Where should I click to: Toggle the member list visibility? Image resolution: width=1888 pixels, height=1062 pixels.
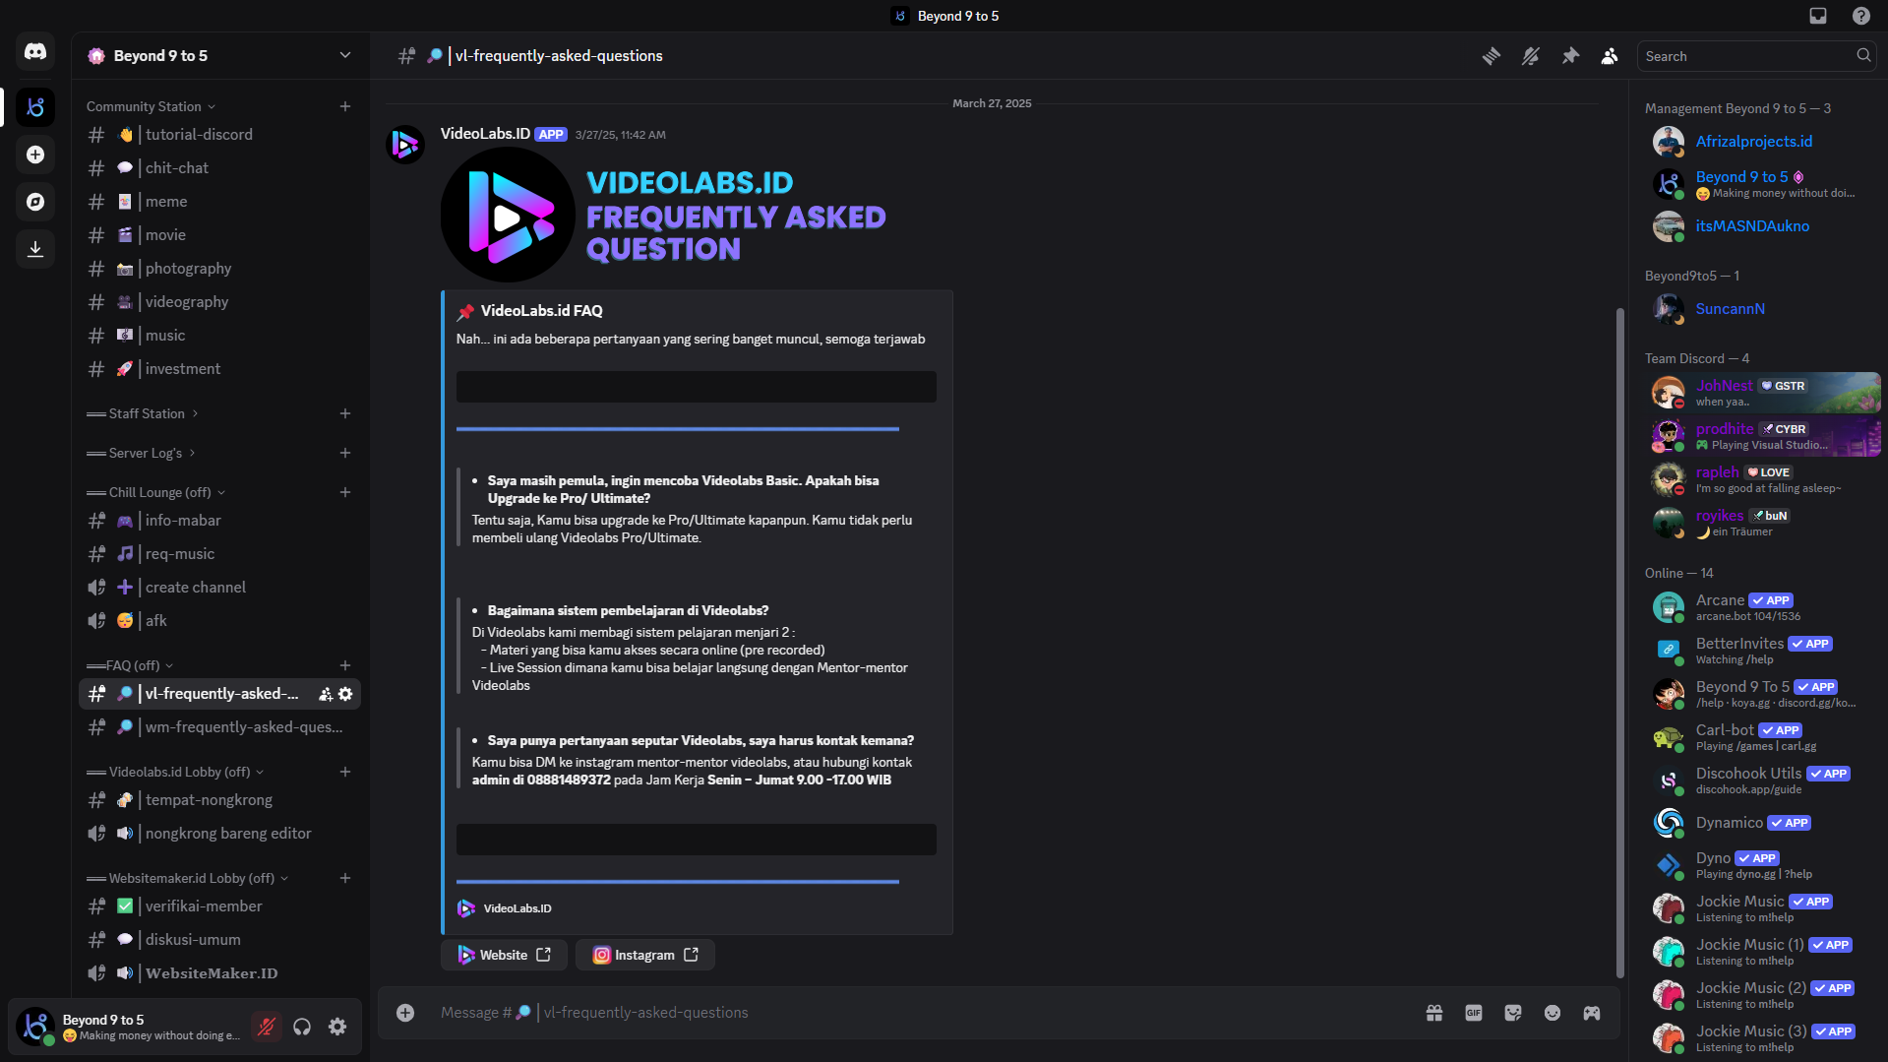coord(1610,56)
